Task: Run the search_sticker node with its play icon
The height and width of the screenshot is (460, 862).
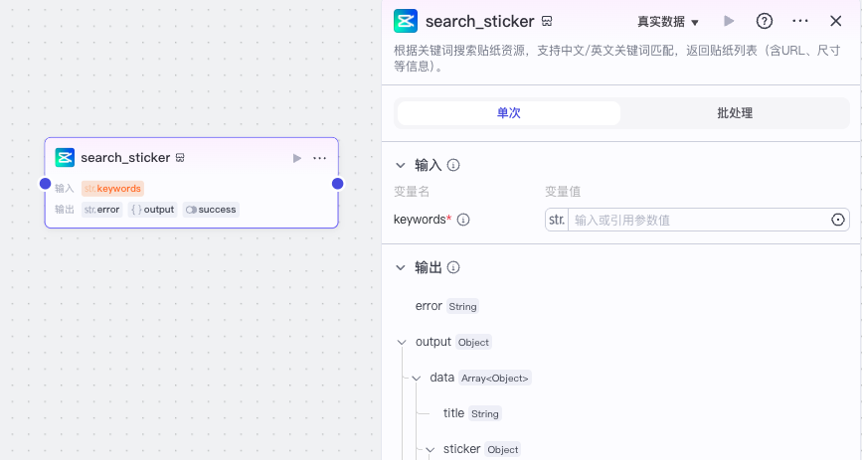Action: click(x=297, y=158)
